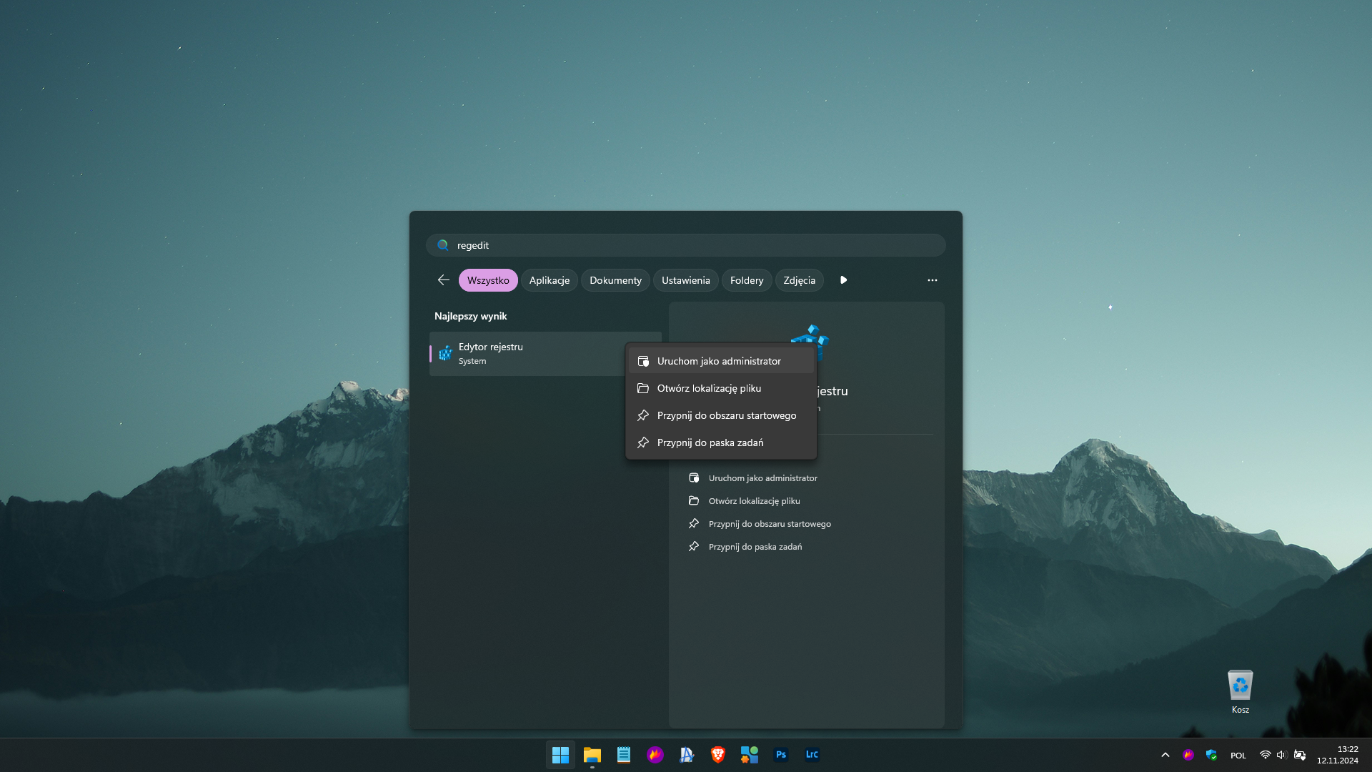The height and width of the screenshot is (772, 1372).
Task: Click Otwórz lokalizację pliku in the right panel
Action: pyautogui.click(x=752, y=500)
